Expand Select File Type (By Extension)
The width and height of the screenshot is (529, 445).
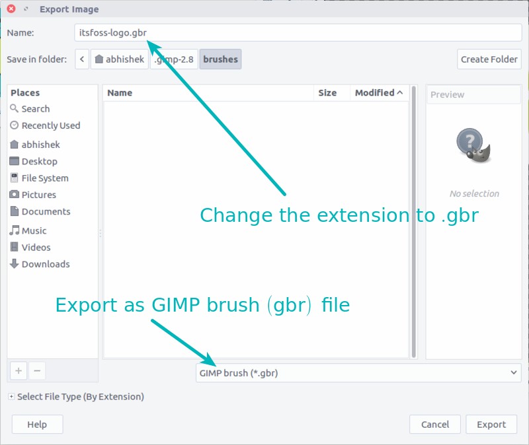11,397
